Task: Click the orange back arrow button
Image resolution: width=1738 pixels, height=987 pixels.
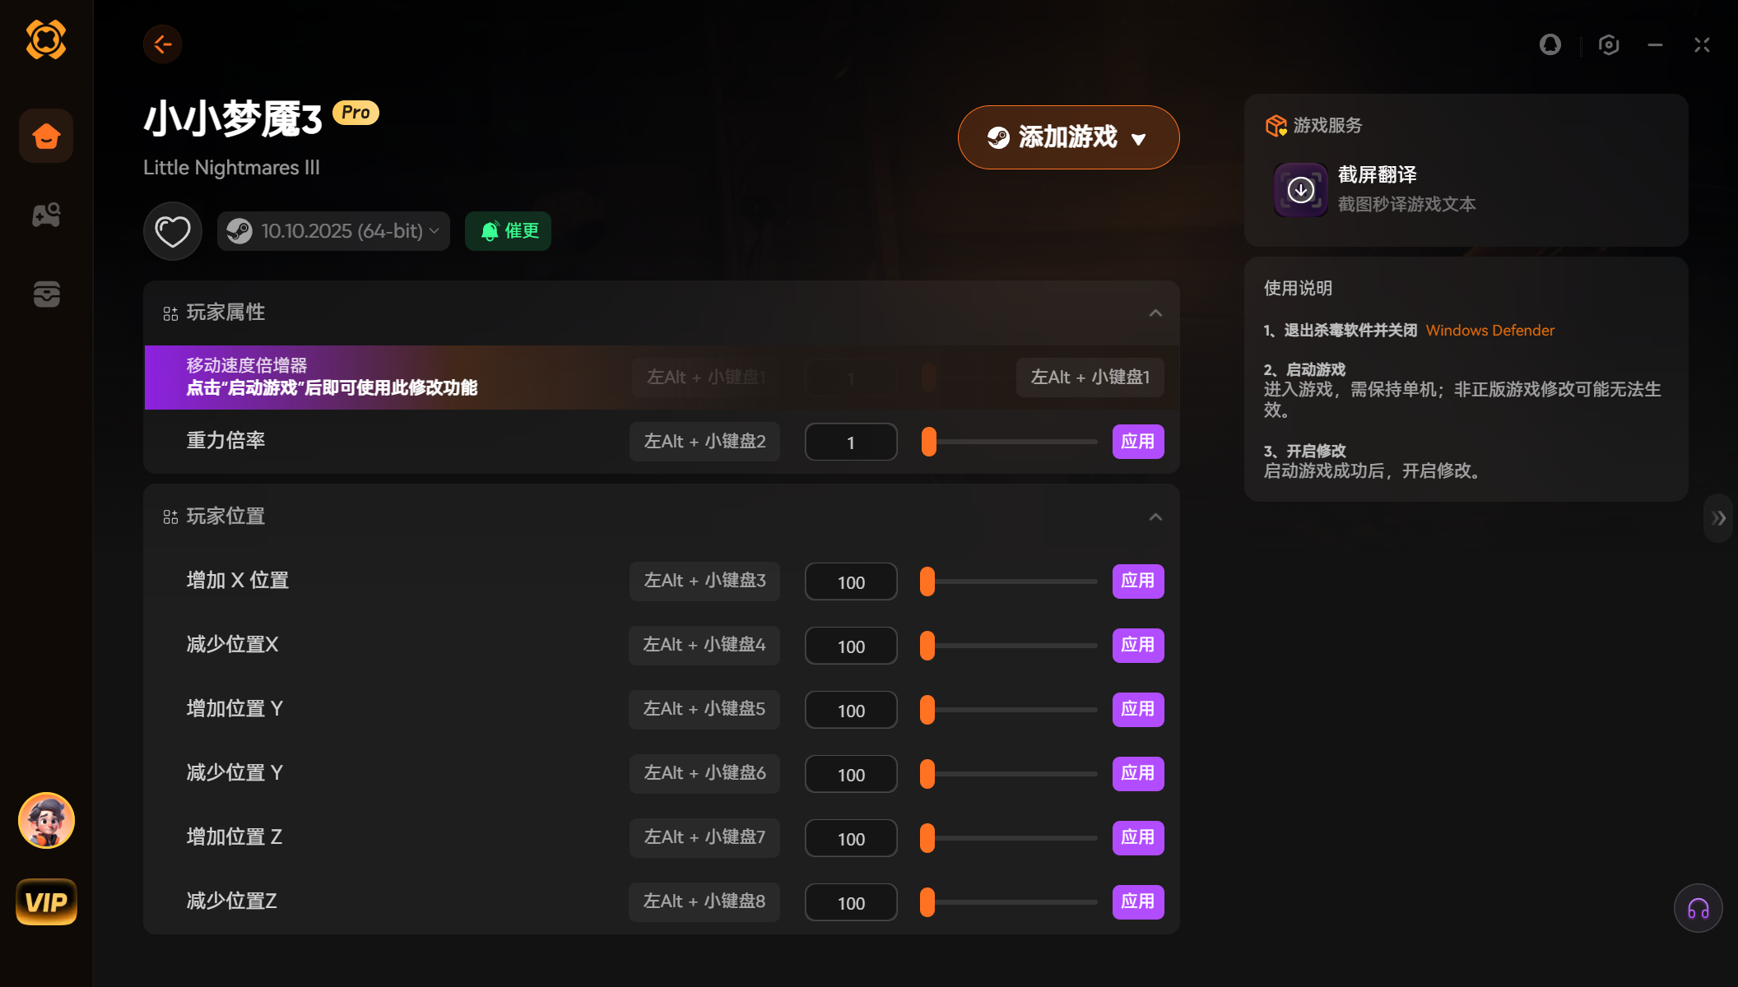Action: pyautogui.click(x=162, y=44)
